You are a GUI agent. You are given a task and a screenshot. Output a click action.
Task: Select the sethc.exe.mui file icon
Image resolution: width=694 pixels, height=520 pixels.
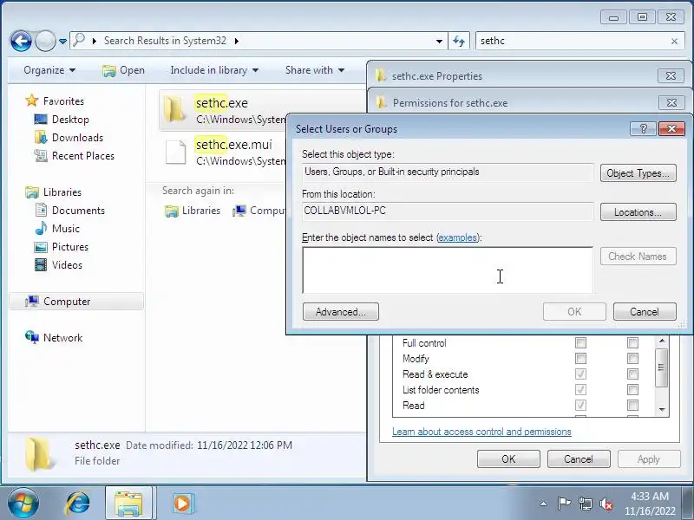[175, 152]
